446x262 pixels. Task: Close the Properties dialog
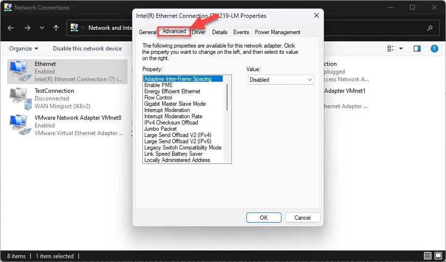pyautogui.click(x=316, y=16)
